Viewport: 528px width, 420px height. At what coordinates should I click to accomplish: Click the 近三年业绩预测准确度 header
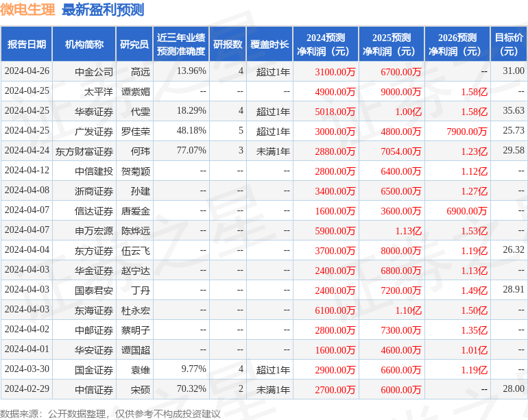coord(181,44)
